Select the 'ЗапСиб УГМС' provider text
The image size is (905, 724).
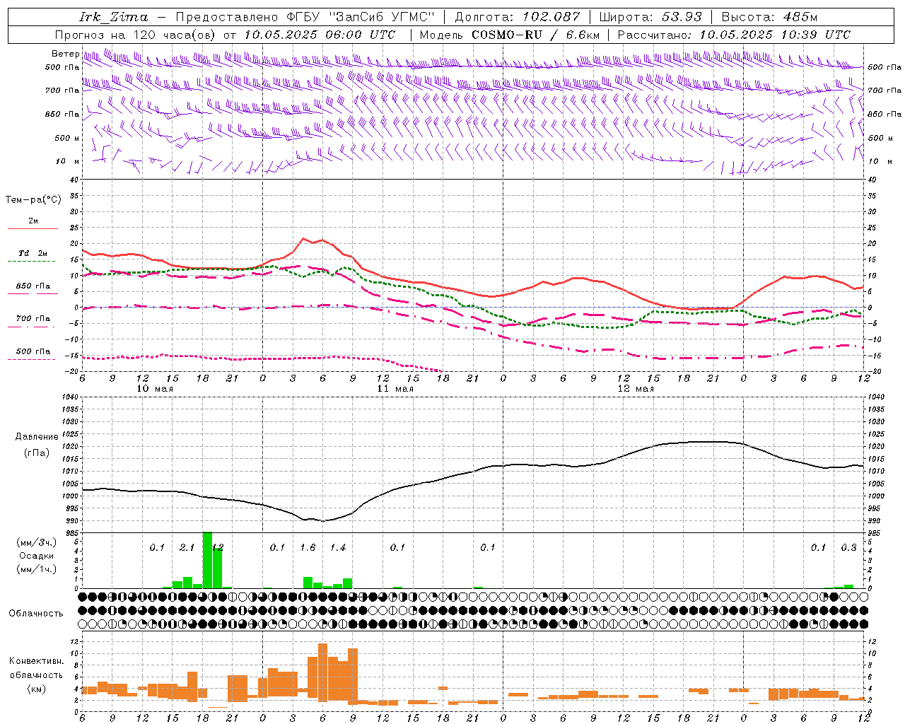pos(381,17)
